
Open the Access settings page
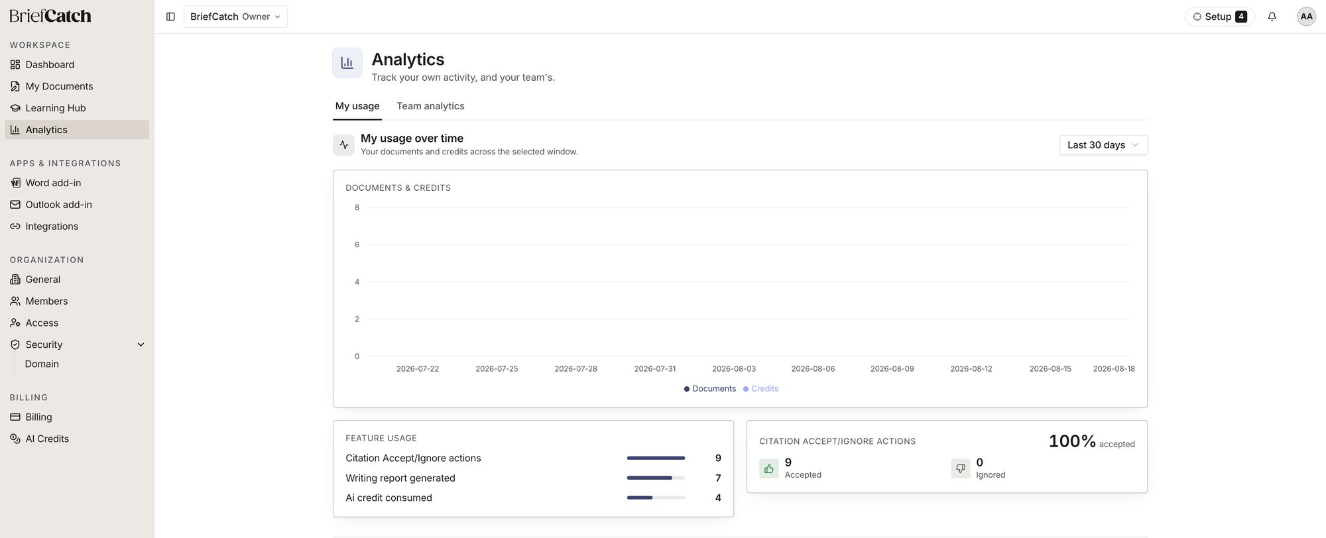(77, 323)
